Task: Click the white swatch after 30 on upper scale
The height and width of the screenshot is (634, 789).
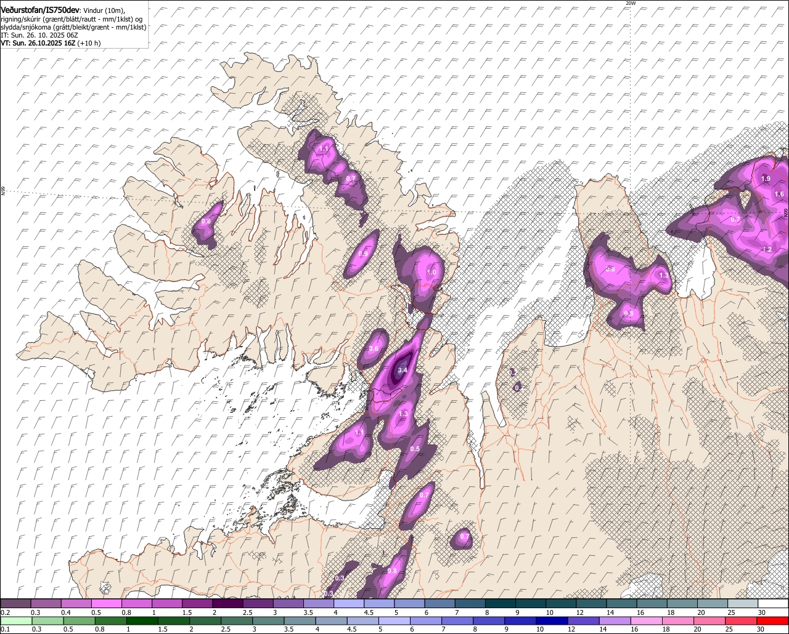Action: [773, 603]
